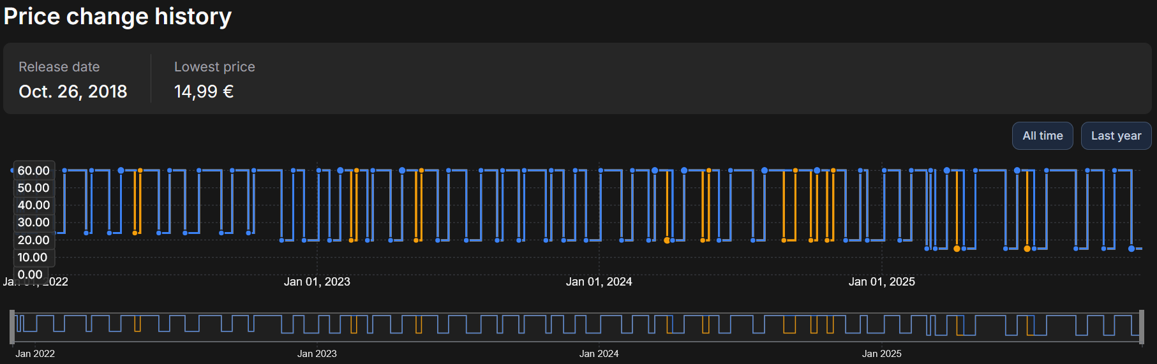
Task: Switch chart to Last year view
Action: click(1116, 136)
